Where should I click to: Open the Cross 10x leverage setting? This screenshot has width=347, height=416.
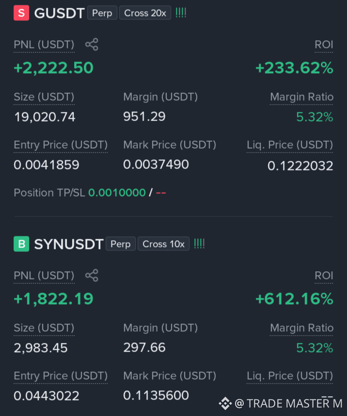click(163, 244)
